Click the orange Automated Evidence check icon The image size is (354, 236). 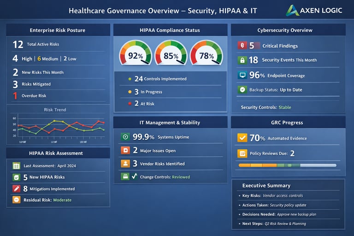tap(242, 137)
